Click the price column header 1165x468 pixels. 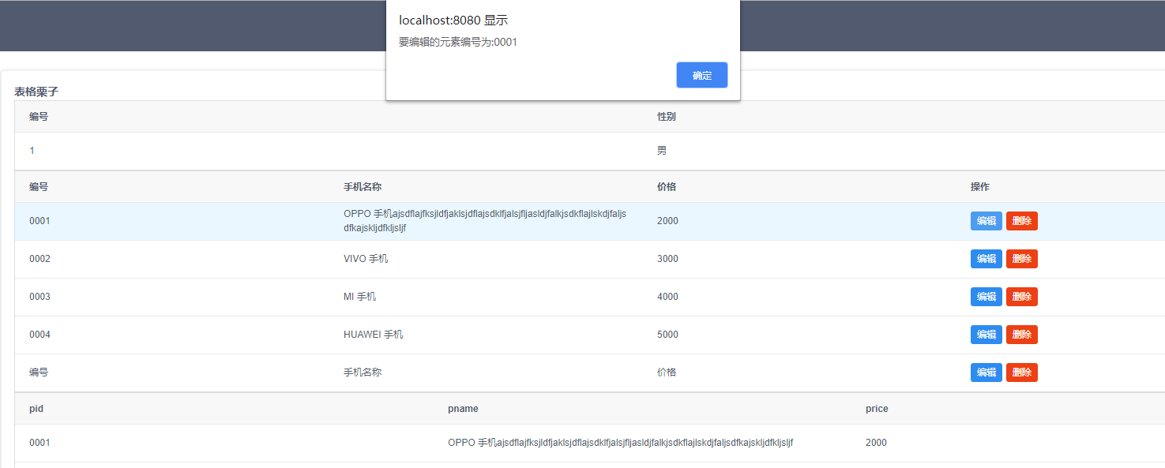[877, 409]
